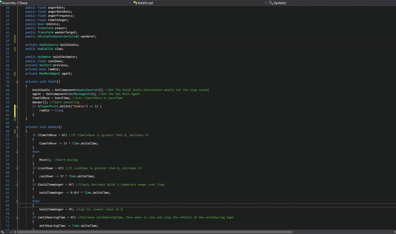
Task: Collapse the PlayerPrefs if-block fold at line 44
Action: pyautogui.click(x=17, y=106)
